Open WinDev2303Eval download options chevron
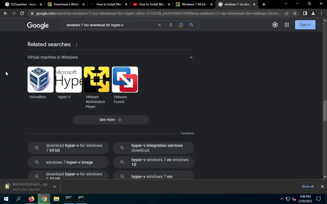The image size is (327, 204). [54, 187]
